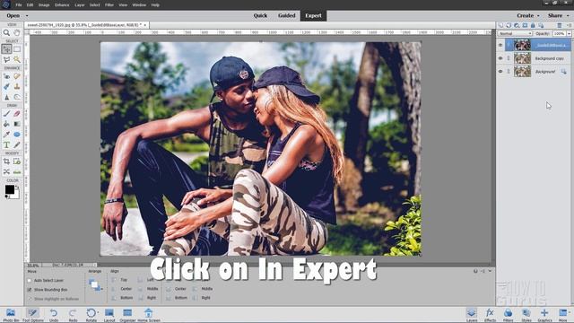Select the Brush tool

tap(6, 114)
